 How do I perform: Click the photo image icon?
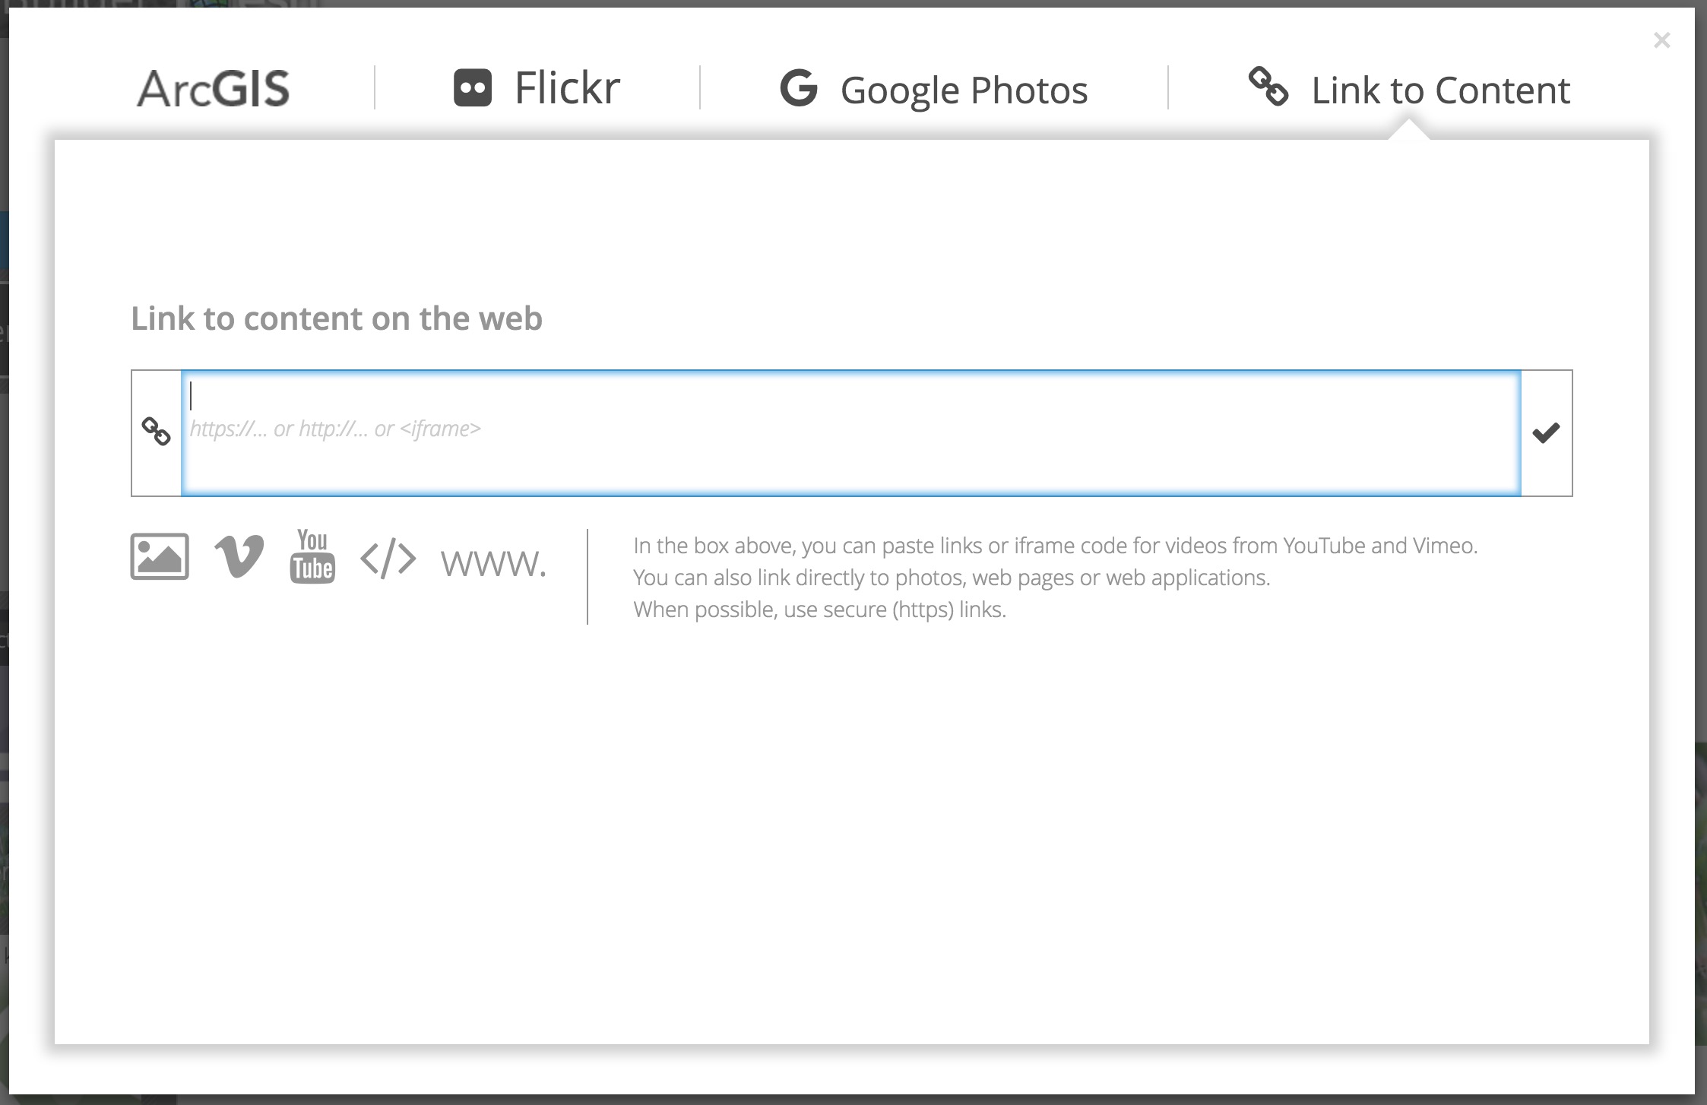160,556
